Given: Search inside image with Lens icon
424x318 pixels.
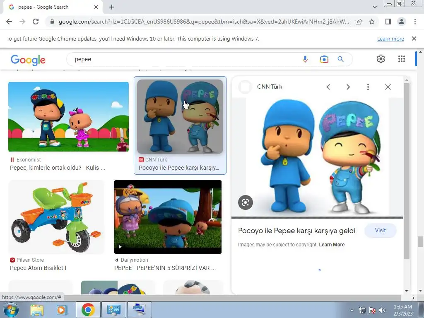Looking at the screenshot, I should click(x=246, y=202).
